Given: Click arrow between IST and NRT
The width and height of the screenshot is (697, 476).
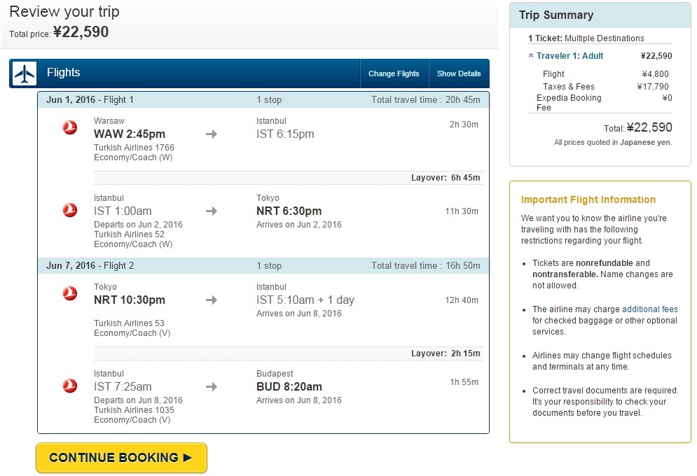Looking at the screenshot, I should pos(212,211).
